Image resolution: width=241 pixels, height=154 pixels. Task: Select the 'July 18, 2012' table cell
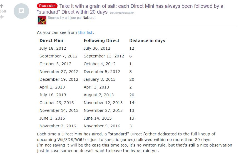point(53,48)
